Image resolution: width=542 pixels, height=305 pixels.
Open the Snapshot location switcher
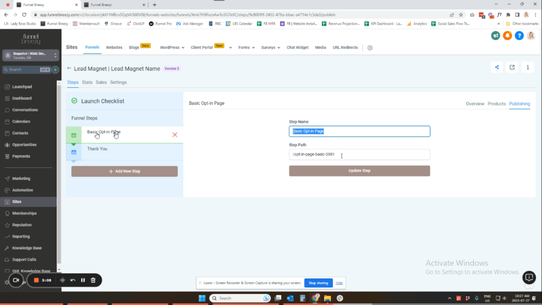pos(30,56)
